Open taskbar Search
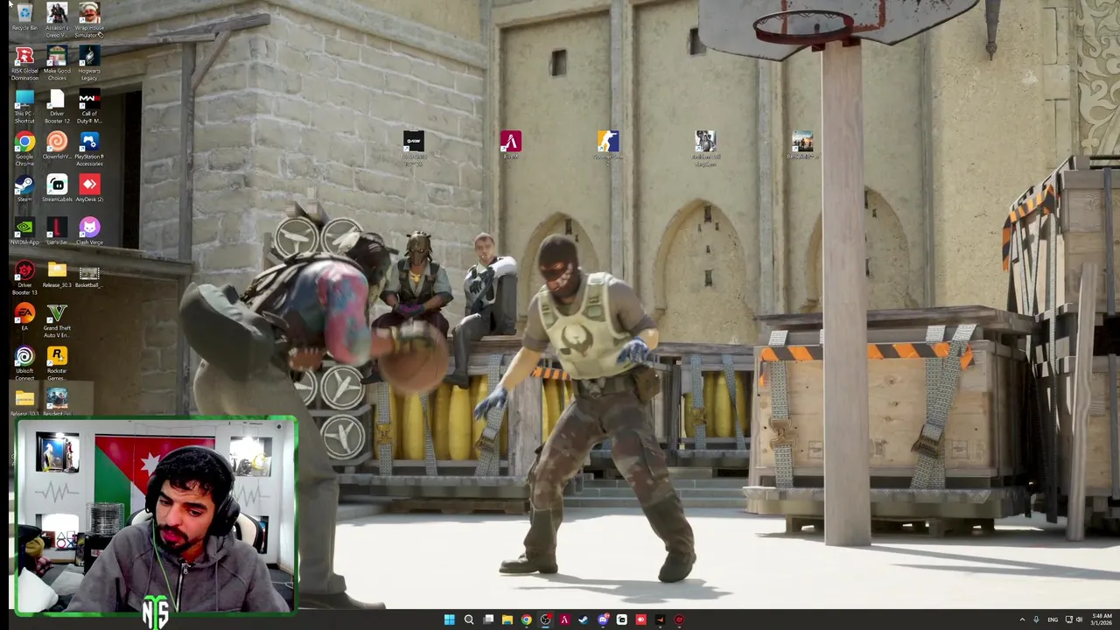The height and width of the screenshot is (630, 1120). click(x=469, y=619)
